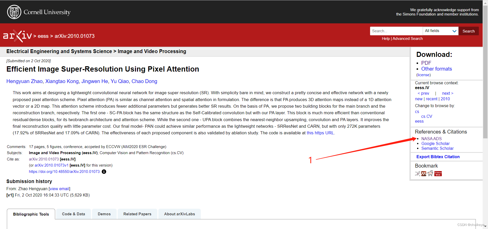Open the arXiv:2010.01073v1 version link
Viewport: 488px width, 229px height.
coord(52,165)
